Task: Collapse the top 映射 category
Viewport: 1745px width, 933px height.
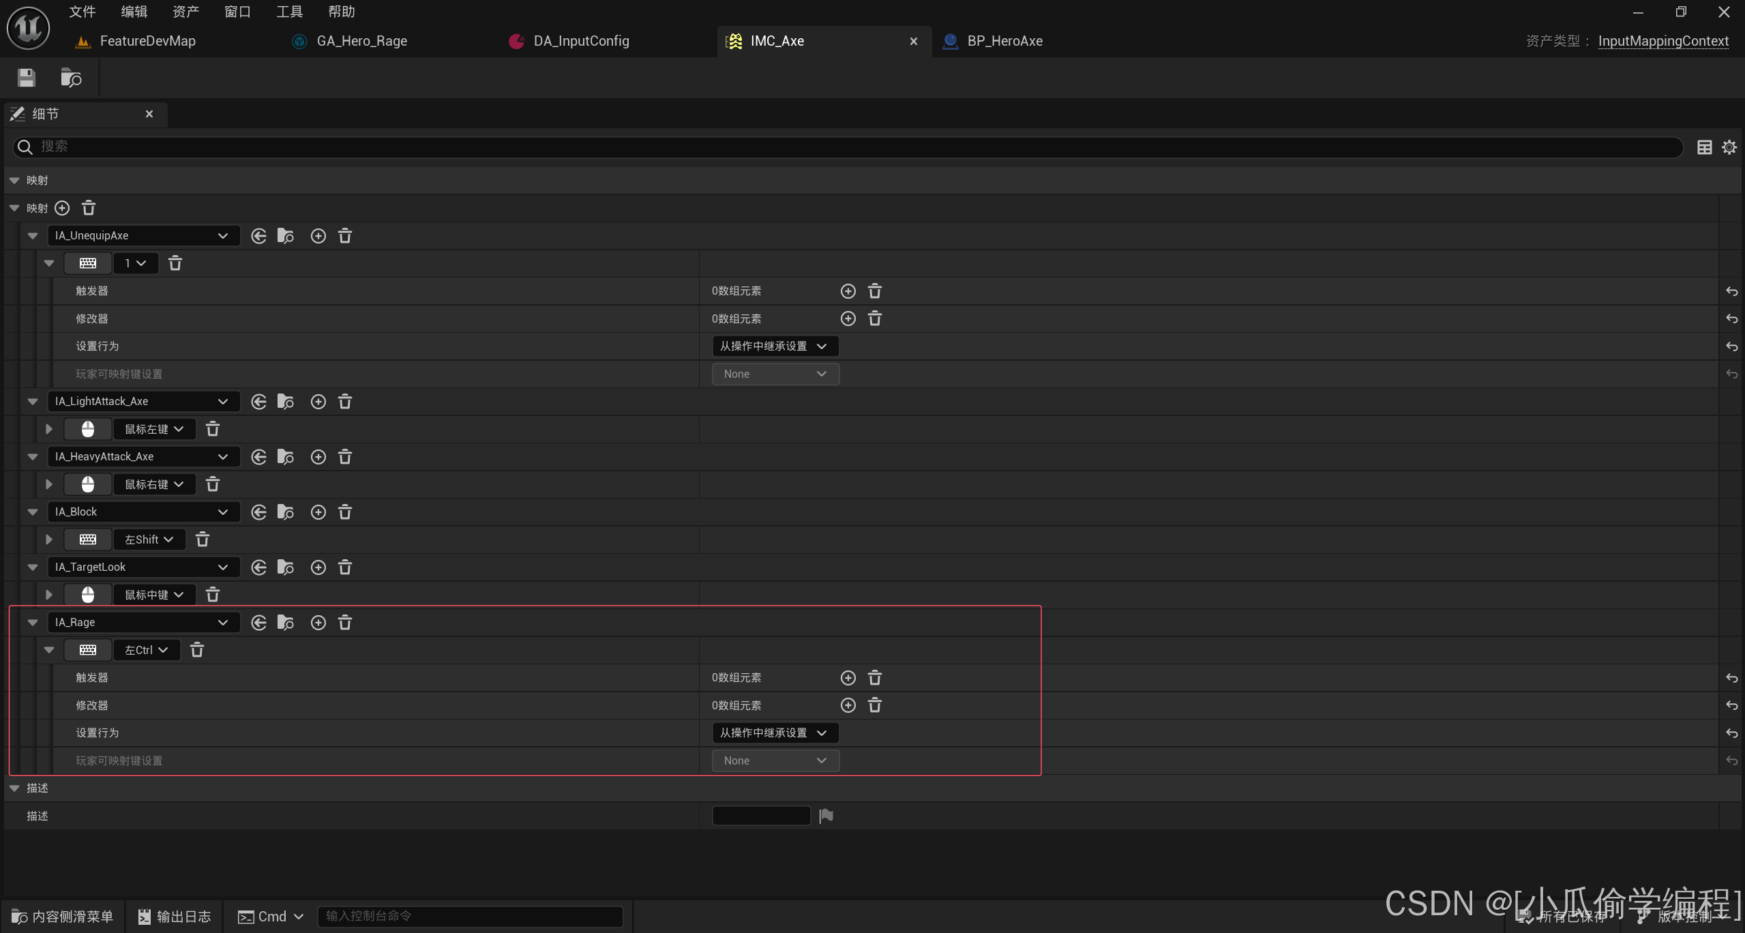Action: [x=14, y=181]
